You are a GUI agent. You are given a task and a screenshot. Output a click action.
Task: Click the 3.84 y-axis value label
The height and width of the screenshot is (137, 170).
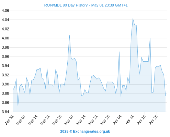pos(5,112)
